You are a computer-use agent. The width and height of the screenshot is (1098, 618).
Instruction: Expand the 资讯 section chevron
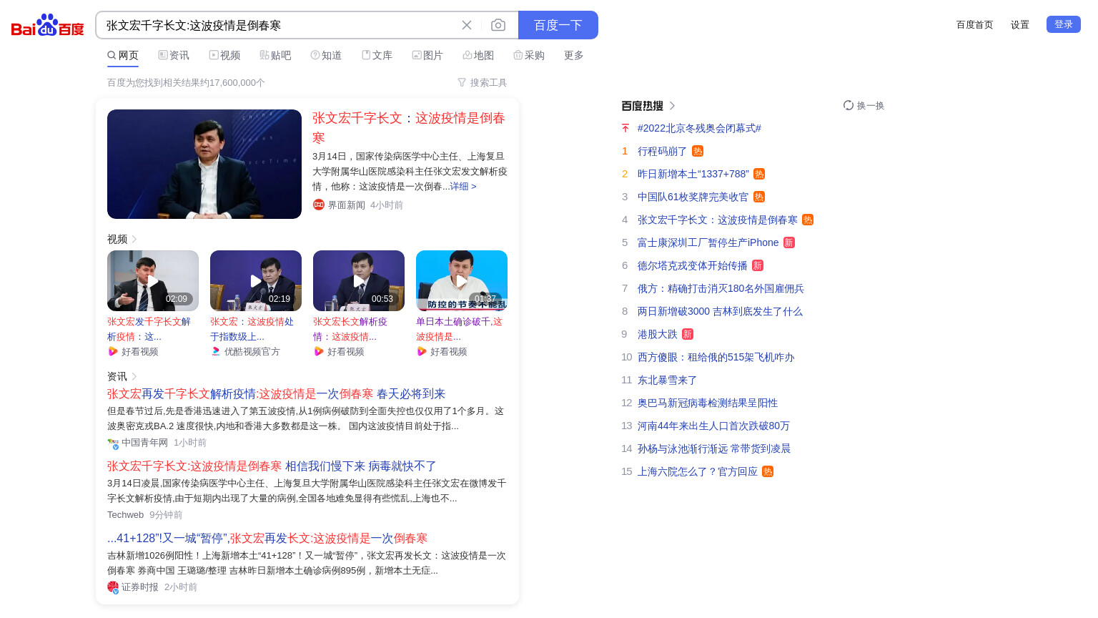coord(134,376)
